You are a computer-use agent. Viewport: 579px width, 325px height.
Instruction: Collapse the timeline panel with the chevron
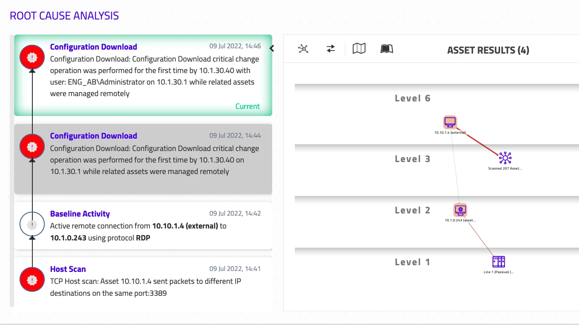(x=272, y=48)
